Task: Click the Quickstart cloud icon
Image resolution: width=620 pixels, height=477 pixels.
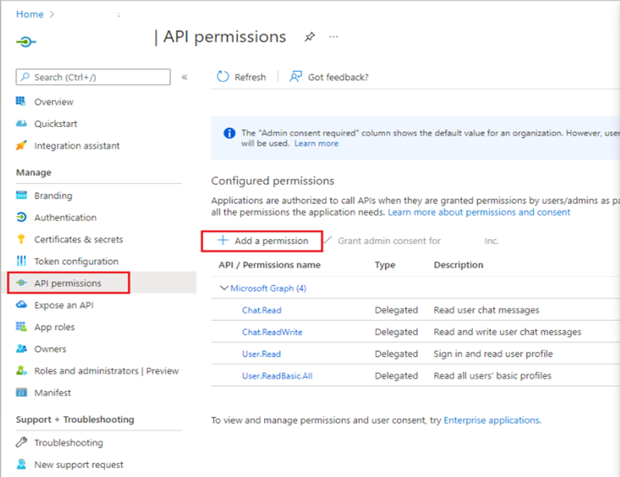Action: pyautogui.click(x=21, y=123)
